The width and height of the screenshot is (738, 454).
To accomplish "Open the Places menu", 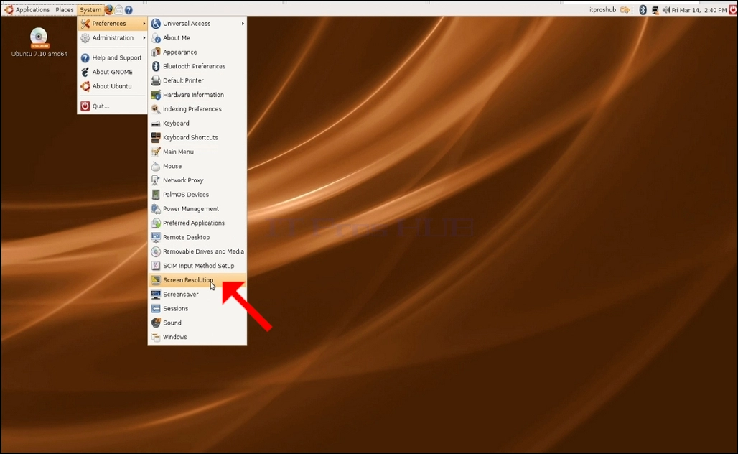I will 65,9.
